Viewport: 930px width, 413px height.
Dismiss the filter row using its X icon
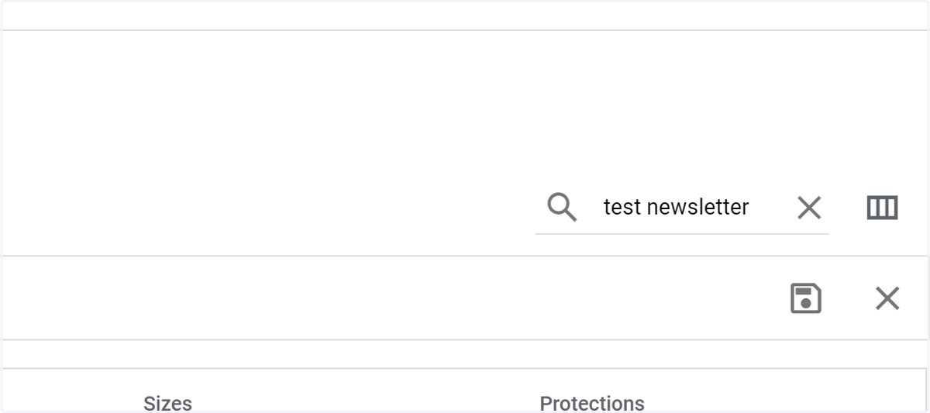(x=887, y=298)
